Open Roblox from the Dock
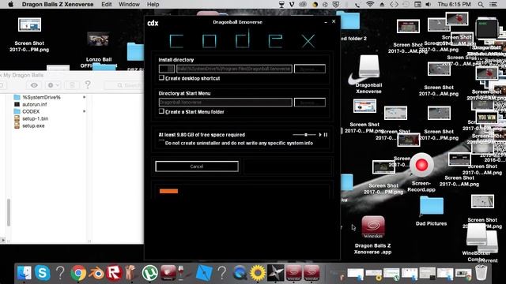This screenshot has height=284, width=506. [114, 273]
